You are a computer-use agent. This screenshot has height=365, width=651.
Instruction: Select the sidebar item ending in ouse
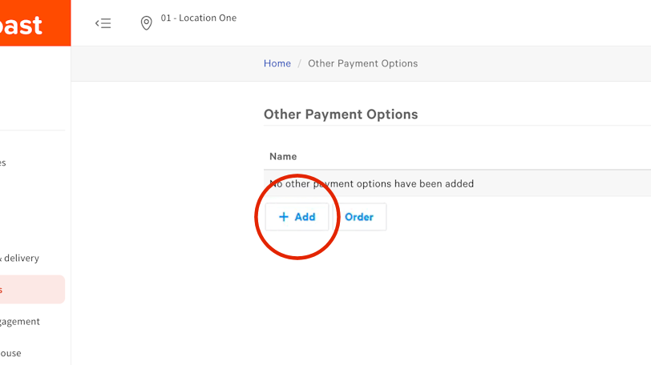pos(11,353)
